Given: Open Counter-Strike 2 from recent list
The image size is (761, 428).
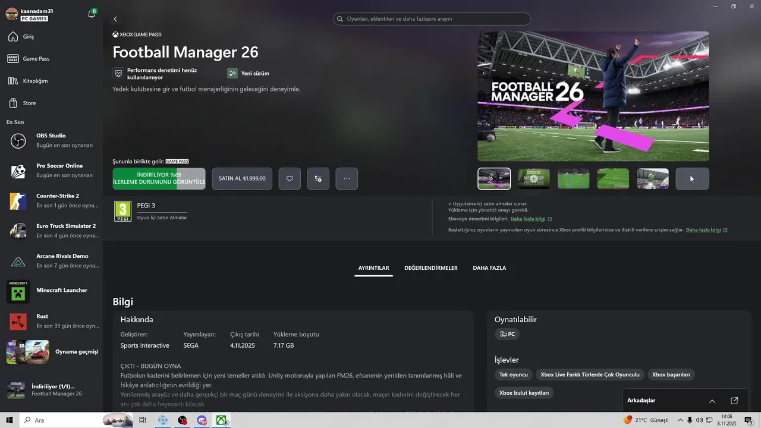Looking at the screenshot, I should 51,201.
